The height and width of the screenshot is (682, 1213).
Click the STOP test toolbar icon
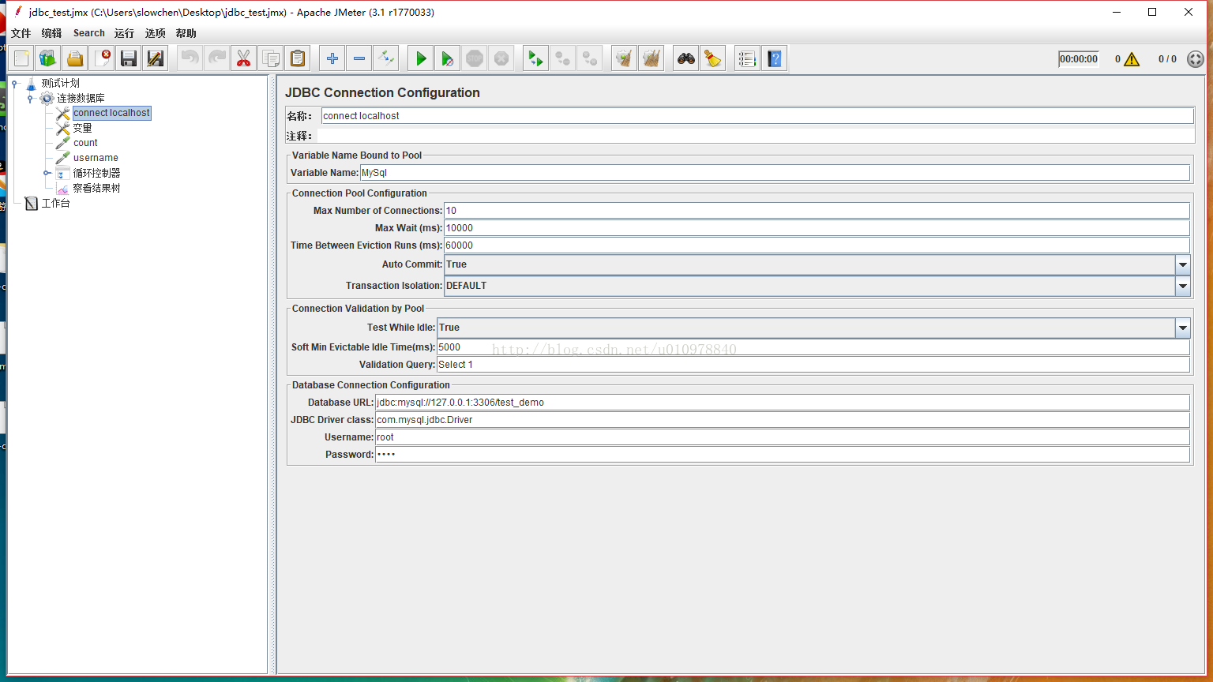[x=475, y=58]
